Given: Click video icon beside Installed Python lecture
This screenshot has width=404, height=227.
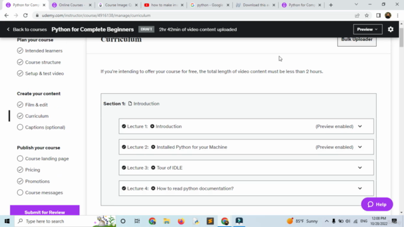Looking at the screenshot, I should coord(153,147).
